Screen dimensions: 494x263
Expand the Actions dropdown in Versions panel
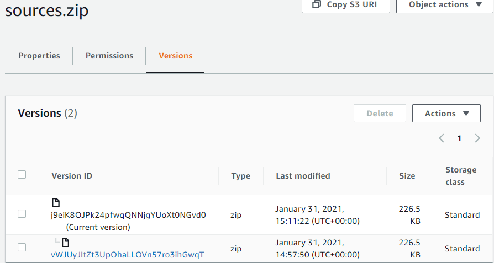448,114
